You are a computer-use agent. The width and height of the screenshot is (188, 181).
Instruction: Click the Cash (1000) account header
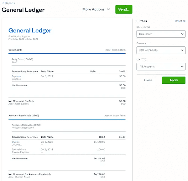(x=15, y=50)
